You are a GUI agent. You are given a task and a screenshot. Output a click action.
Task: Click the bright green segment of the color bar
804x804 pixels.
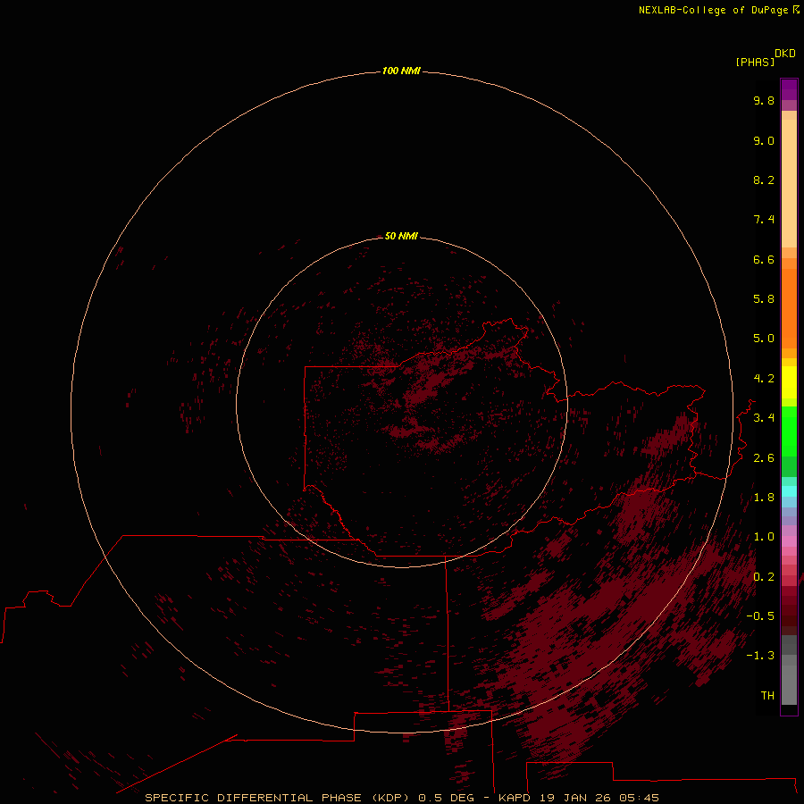pyautogui.click(x=789, y=431)
